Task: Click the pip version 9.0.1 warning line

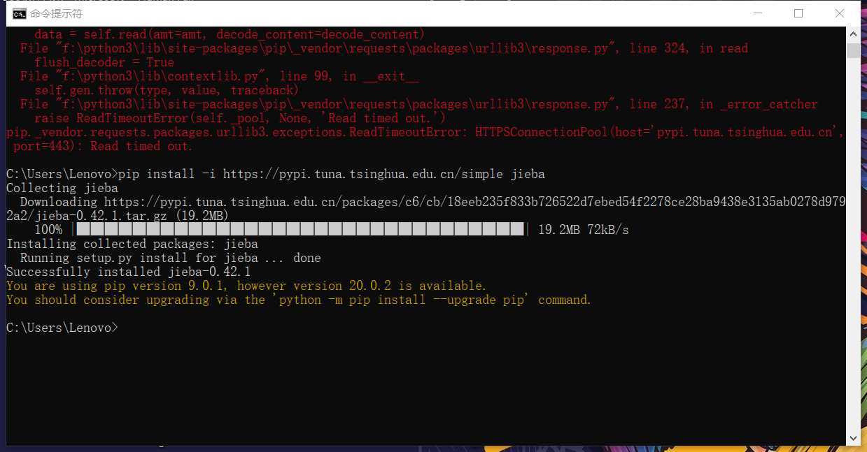Action: tap(246, 286)
